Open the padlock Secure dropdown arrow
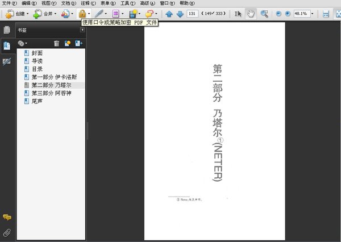Image resolution: width=341 pixels, height=242 pixels. [89, 14]
